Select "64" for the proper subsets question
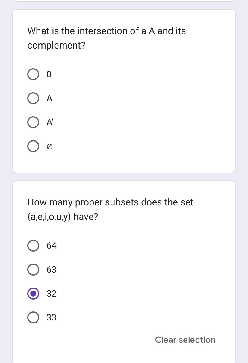The width and height of the screenshot is (248, 363). (33, 246)
